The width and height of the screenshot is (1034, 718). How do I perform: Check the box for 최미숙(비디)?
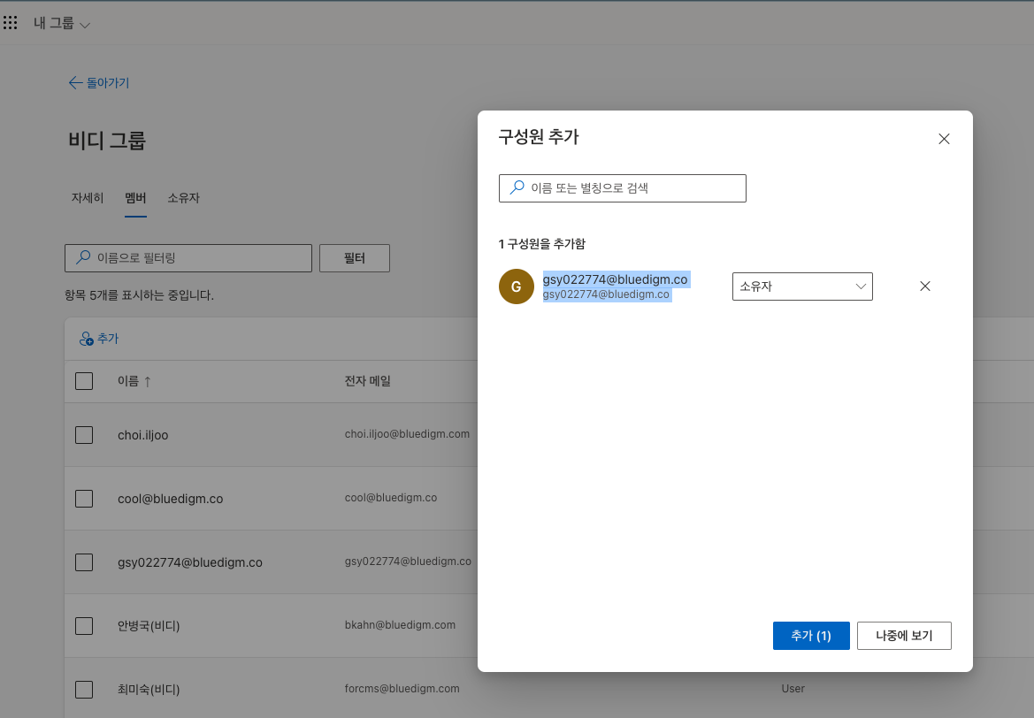84,690
